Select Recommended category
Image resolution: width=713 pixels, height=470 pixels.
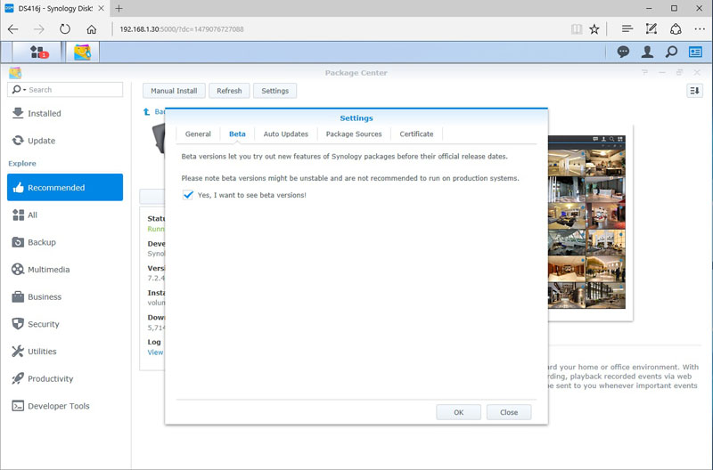(65, 187)
